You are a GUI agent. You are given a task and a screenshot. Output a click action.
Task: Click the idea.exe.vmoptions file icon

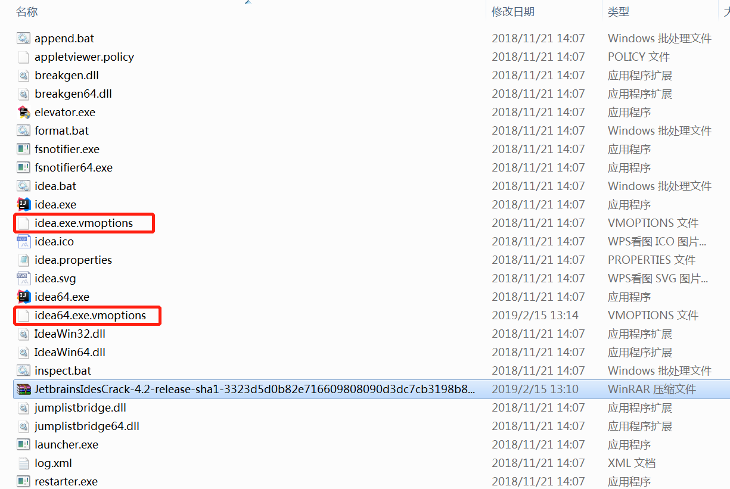pos(24,223)
